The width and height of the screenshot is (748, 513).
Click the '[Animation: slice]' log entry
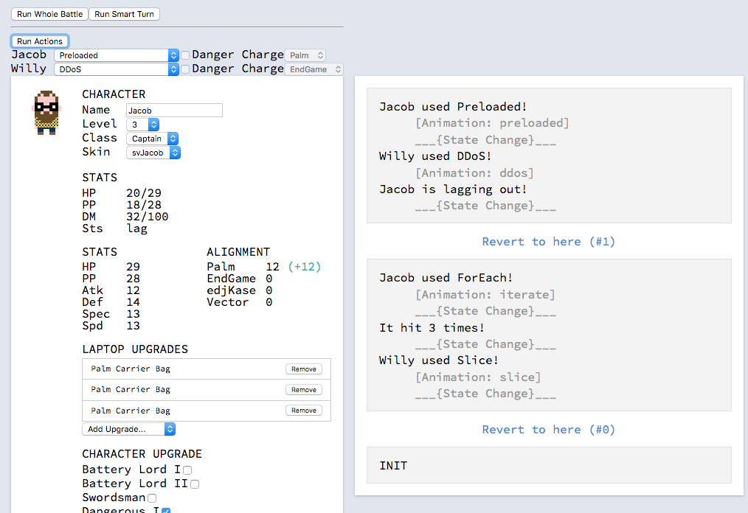(x=478, y=377)
